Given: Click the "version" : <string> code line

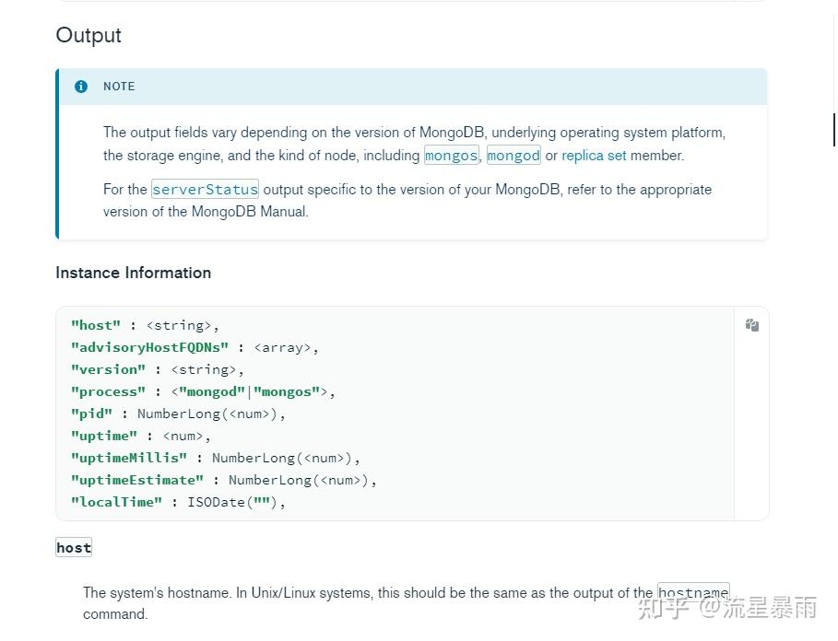Looking at the screenshot, I should 158,370.
